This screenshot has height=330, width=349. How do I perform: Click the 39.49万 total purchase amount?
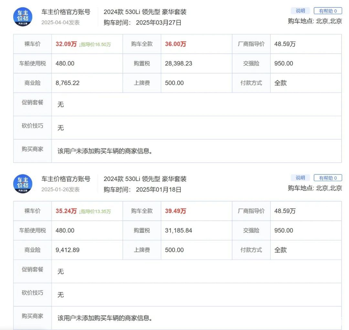point(175,211)
